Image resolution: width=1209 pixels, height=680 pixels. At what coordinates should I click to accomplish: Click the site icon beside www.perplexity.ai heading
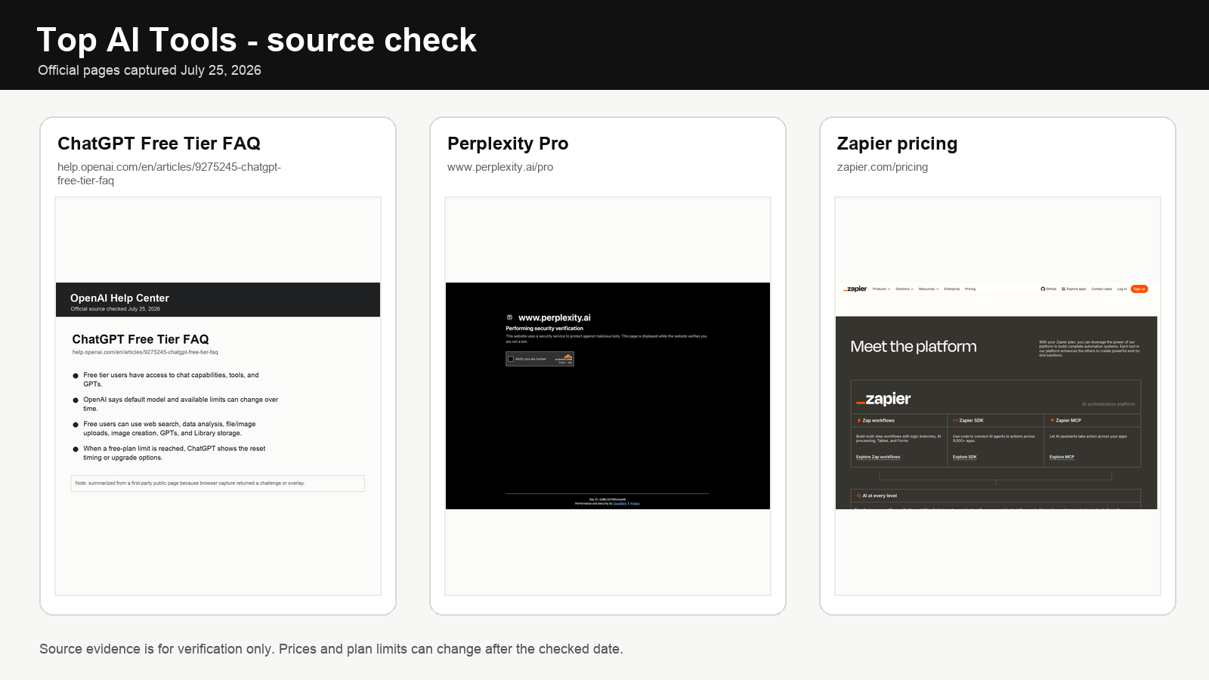pyautogui.click(x=509, y=317)
